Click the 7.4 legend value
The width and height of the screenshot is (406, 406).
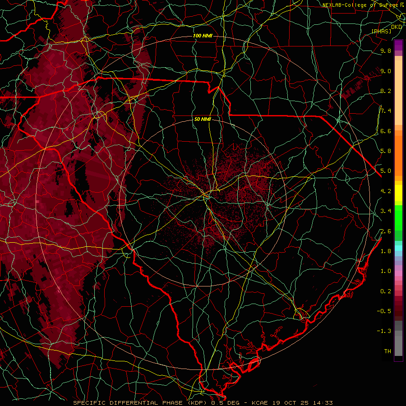point(386,111)
